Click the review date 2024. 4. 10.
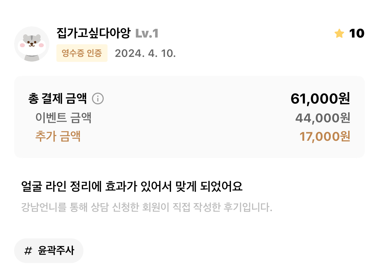379x280 pixels. (x=145, y=53)
